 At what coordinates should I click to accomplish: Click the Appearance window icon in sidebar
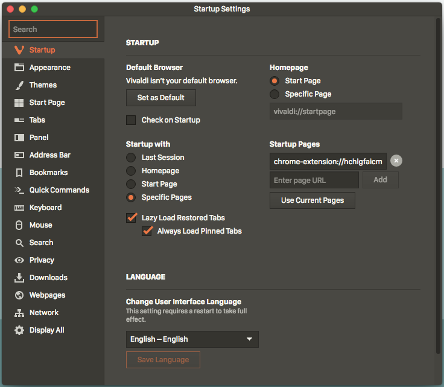[x=19, y=68]
